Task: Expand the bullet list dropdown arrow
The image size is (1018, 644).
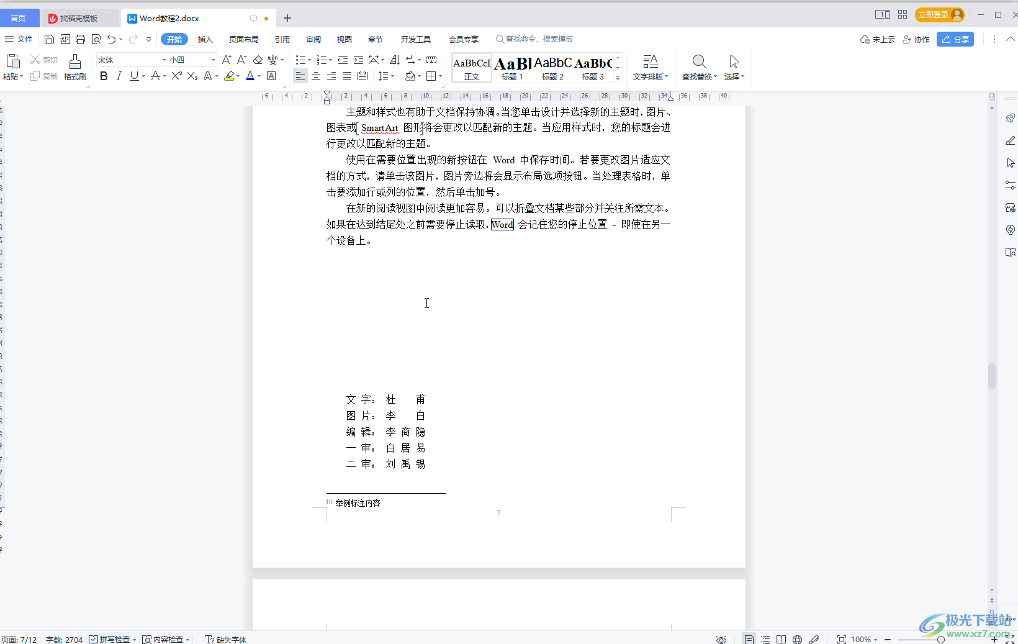Action: [x=310, y=60]
